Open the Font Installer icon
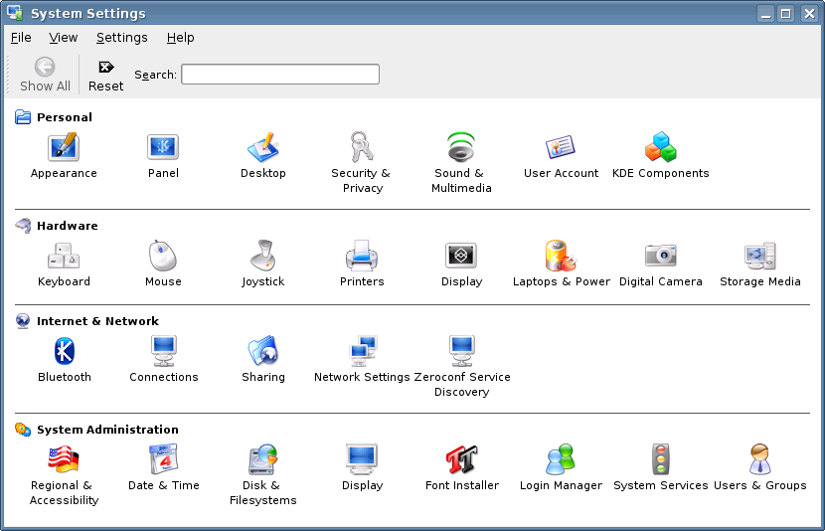Screen dimensions: 825x531 tap(461, 460)
